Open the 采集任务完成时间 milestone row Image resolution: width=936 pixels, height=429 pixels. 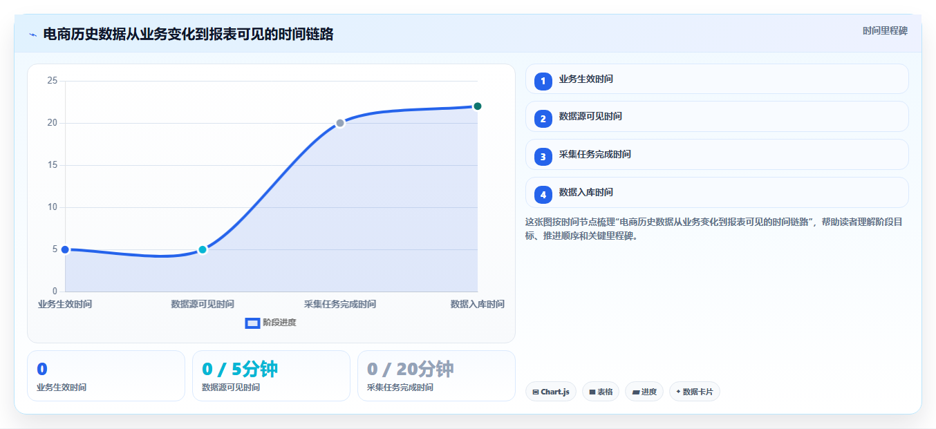point(717,155)
